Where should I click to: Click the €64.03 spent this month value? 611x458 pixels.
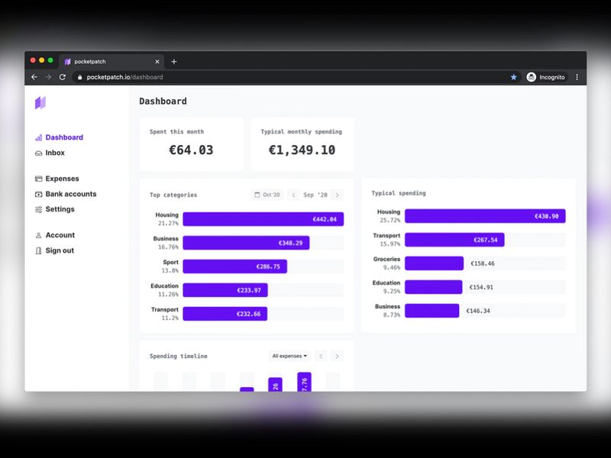point(191,150)
